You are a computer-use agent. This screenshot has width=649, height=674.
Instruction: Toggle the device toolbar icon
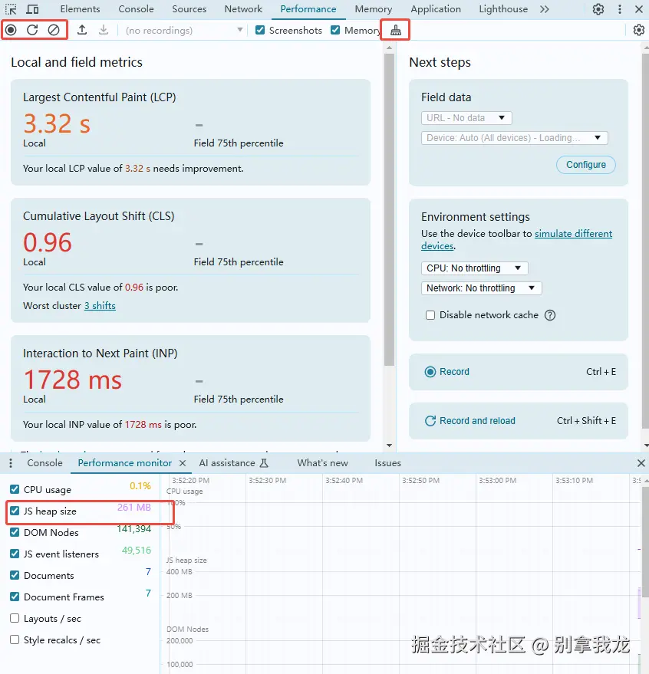(32, 9)
